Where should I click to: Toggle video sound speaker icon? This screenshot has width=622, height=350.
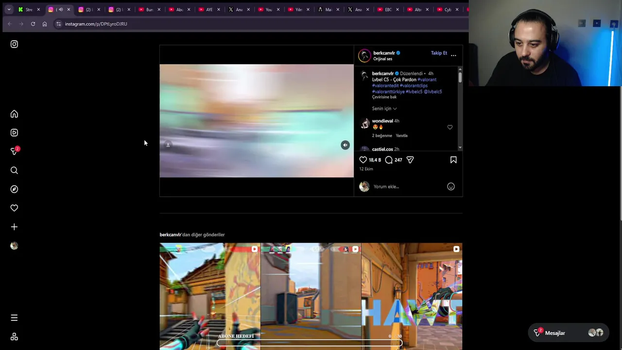pos(345,145)
